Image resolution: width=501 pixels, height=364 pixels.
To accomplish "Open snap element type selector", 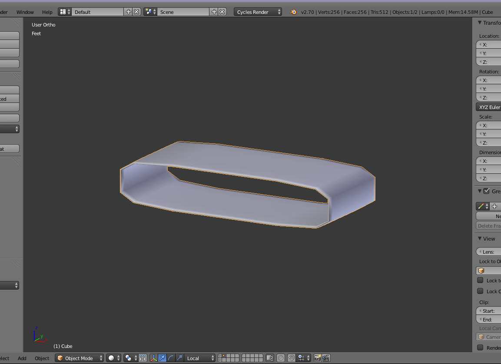I will [304, 358].
